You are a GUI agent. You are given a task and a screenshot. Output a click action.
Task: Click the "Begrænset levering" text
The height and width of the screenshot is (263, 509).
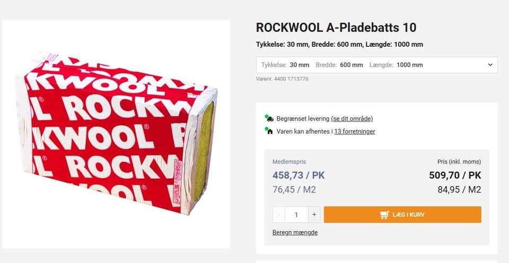click(x=303, y=118)
